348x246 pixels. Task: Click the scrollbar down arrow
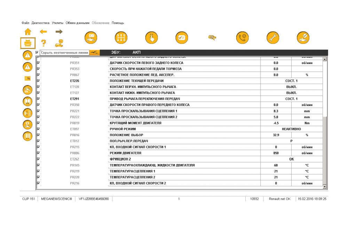click(325, 187)
